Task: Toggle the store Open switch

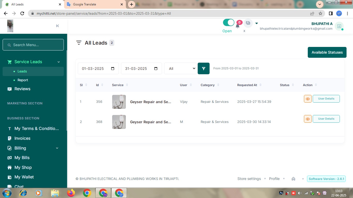Action: point(228,23)
